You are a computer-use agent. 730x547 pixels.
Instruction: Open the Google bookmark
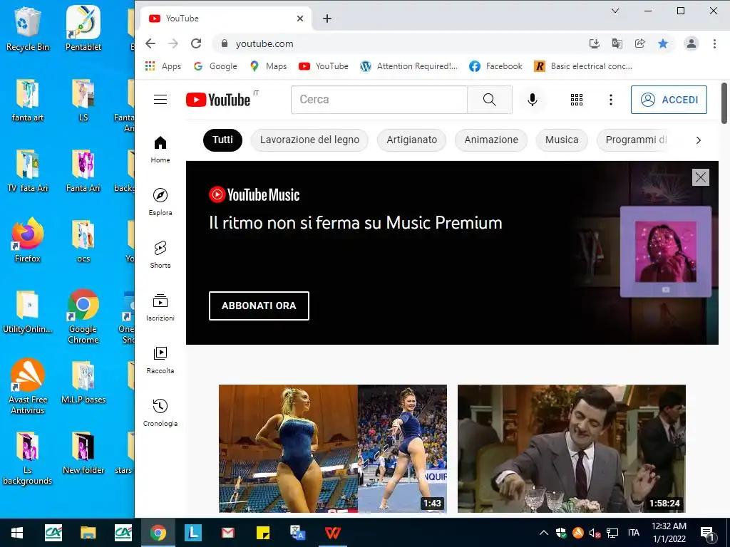click(215, 66)
